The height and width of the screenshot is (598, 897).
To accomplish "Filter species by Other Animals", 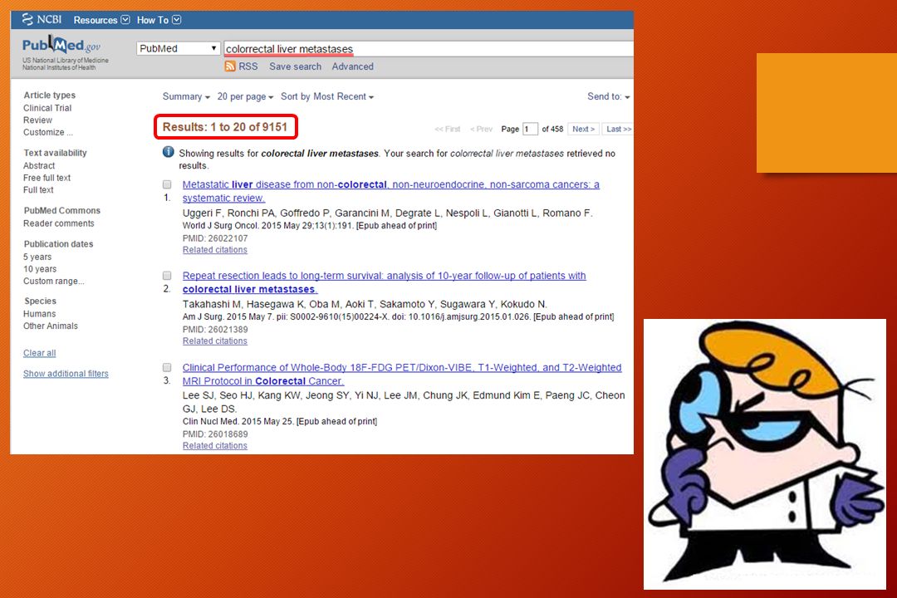I will click(51, 326).
